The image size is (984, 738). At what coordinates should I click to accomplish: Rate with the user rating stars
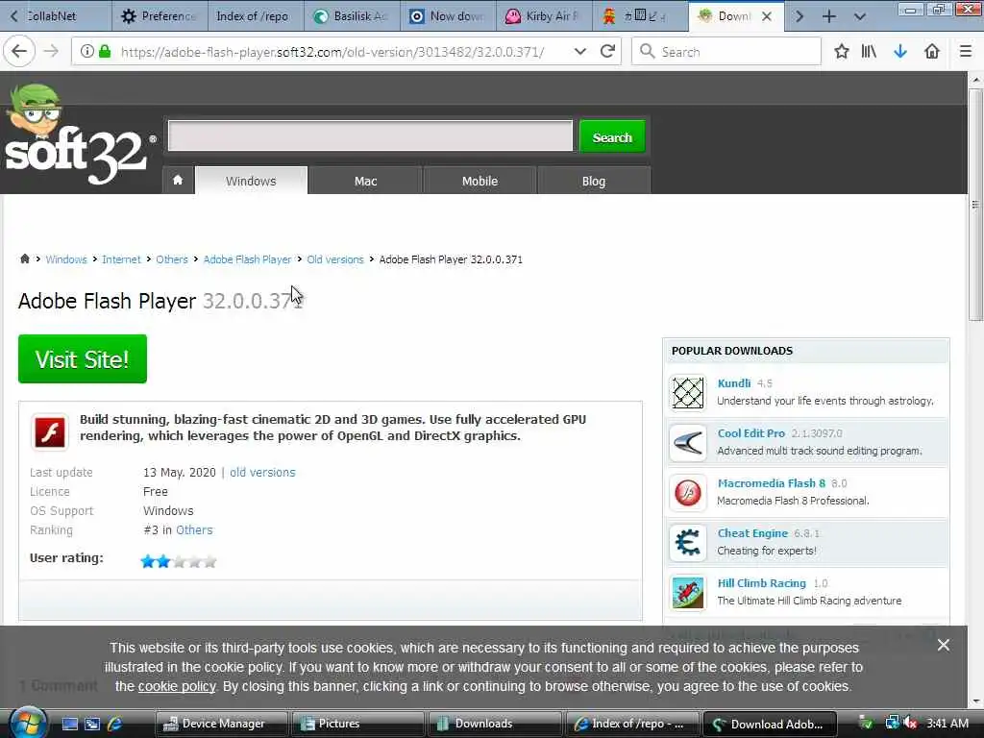[x=179, y=561]
